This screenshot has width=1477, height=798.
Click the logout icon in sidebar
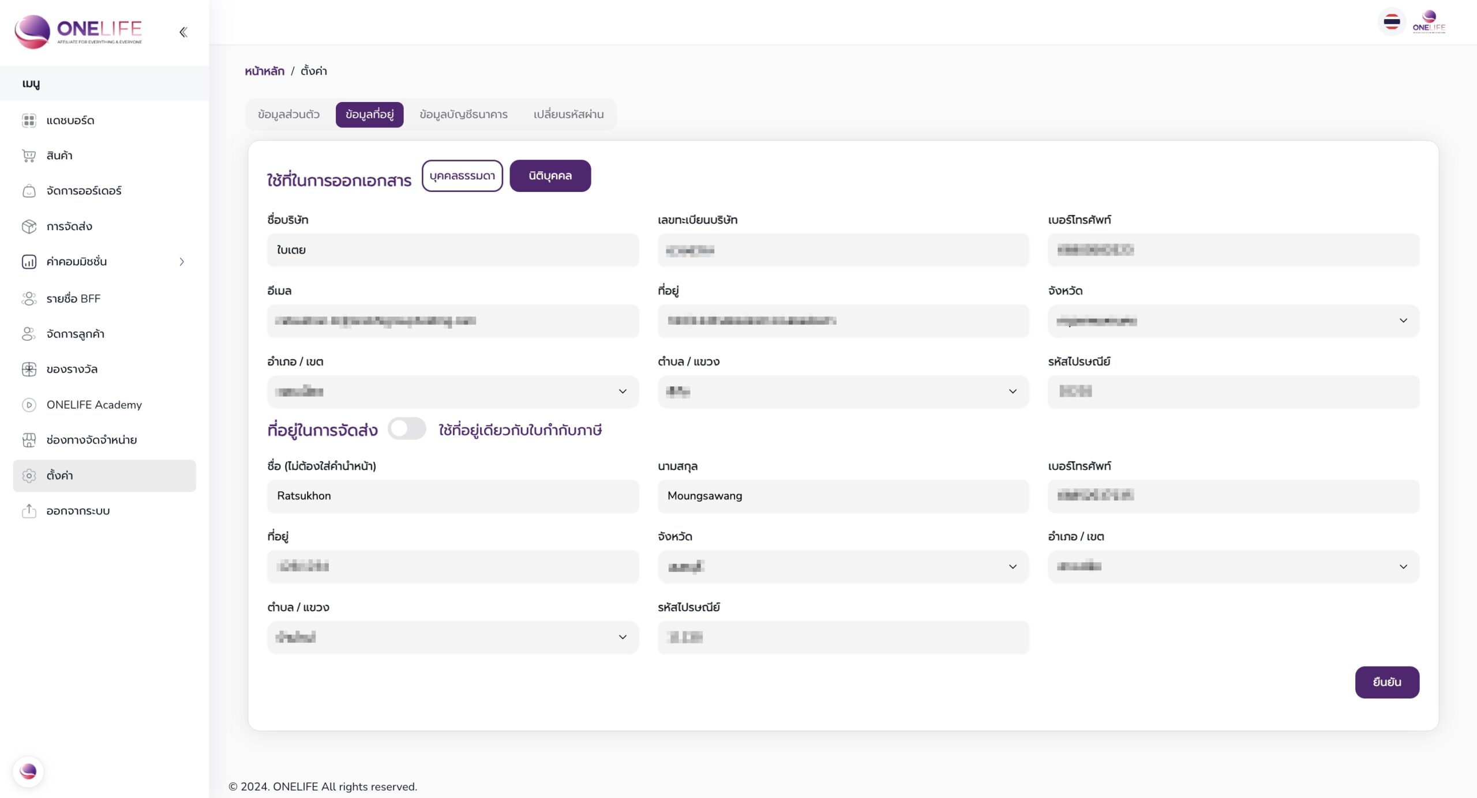(29, 511)
